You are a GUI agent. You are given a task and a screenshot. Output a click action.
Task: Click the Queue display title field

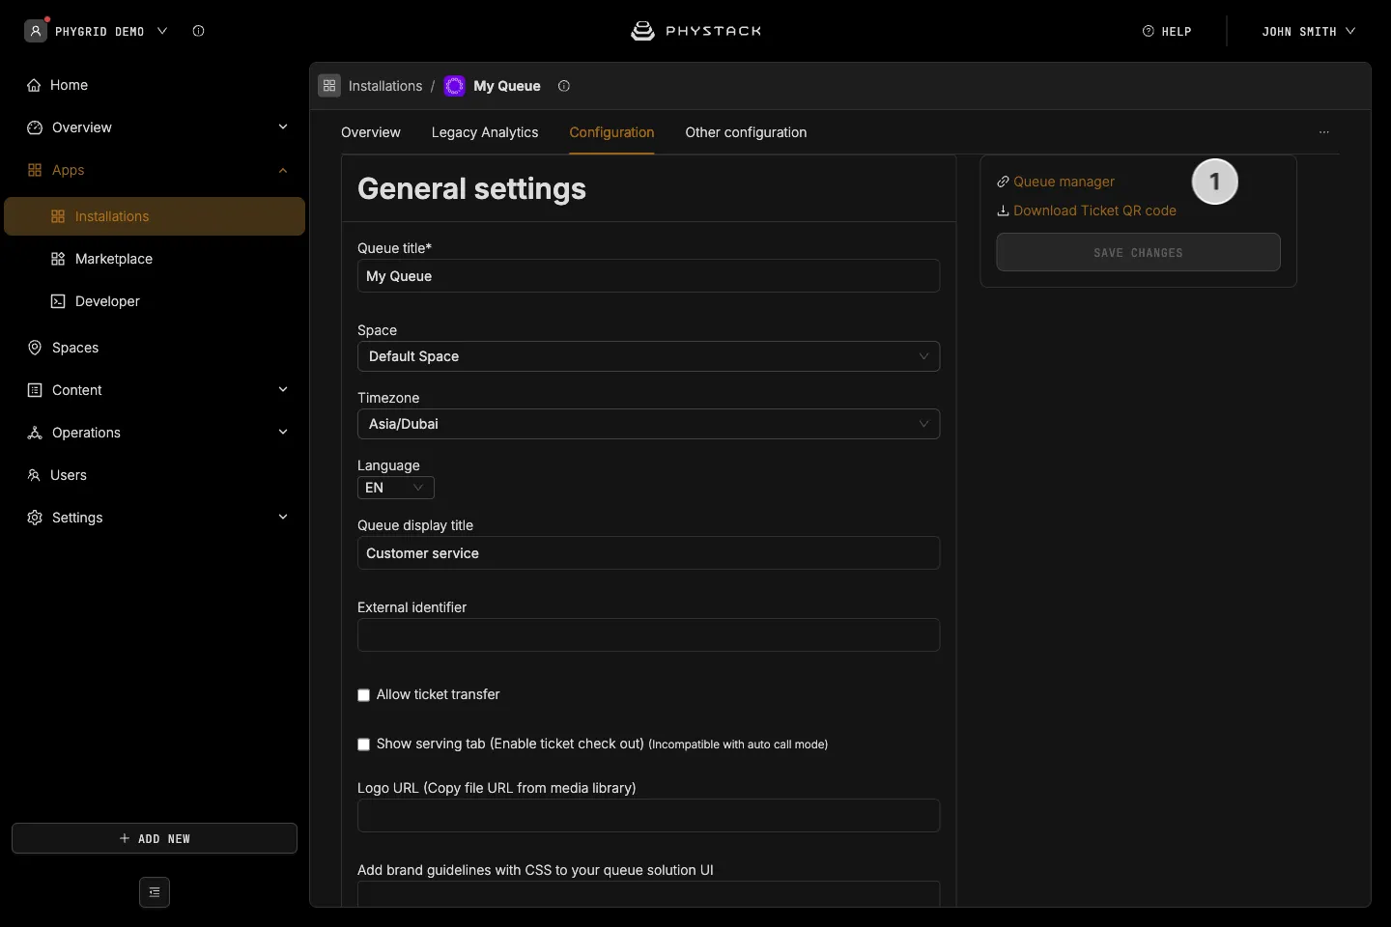point(648,553)
